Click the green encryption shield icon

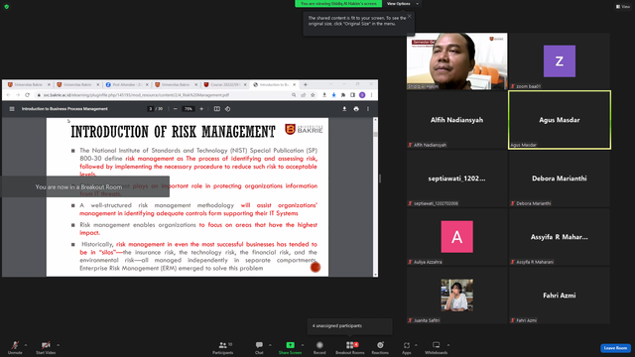7,7
